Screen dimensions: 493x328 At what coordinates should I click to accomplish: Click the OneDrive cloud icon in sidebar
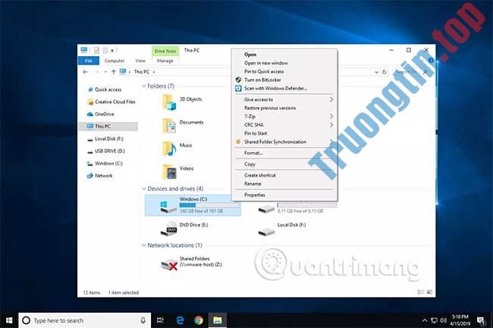(x=90, y=114)
